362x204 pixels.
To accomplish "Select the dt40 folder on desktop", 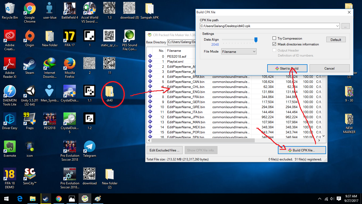I will pyautogui.click(x=110, y=94).
